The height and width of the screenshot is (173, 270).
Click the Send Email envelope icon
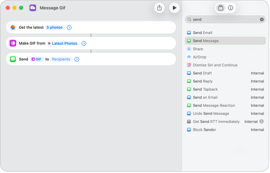pyautogui.click(x=189, y=33)
